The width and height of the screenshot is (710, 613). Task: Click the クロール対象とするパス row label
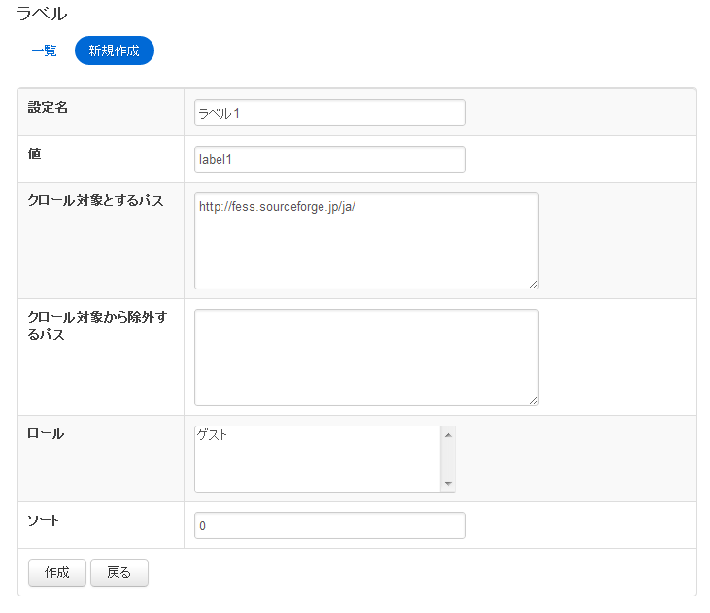[95, 201]
